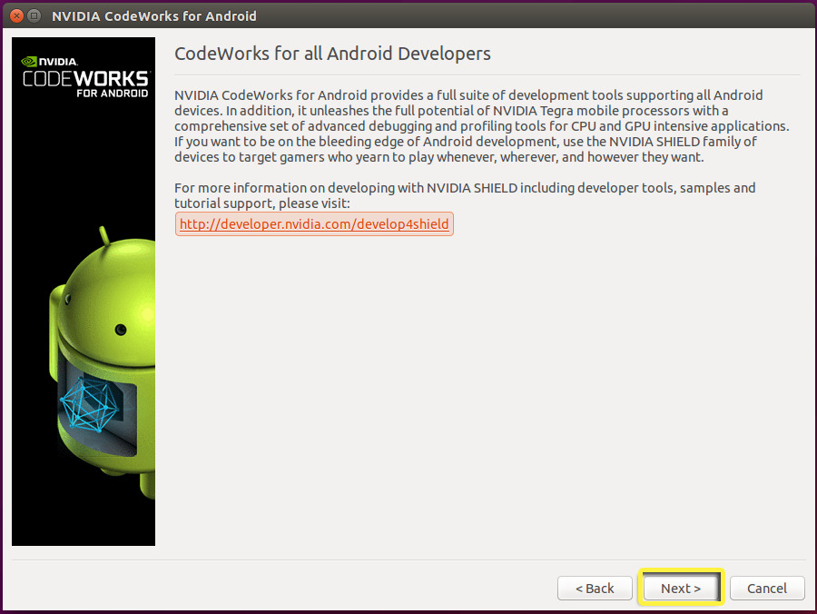The width and height of the screenshot is (817, 614).
Task: Click the NVIDIA CodeWorks for Android titlebar text
Action: pos(154,15)
